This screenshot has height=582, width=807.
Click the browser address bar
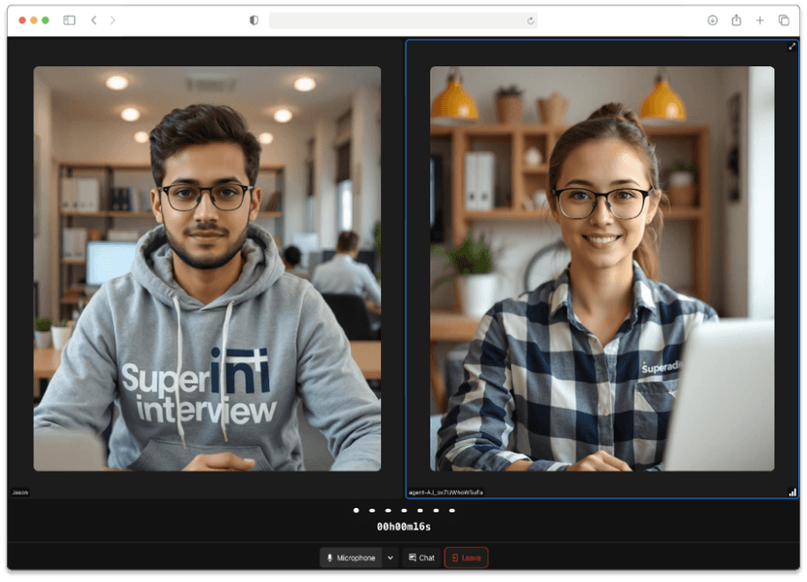click(400, 20)
